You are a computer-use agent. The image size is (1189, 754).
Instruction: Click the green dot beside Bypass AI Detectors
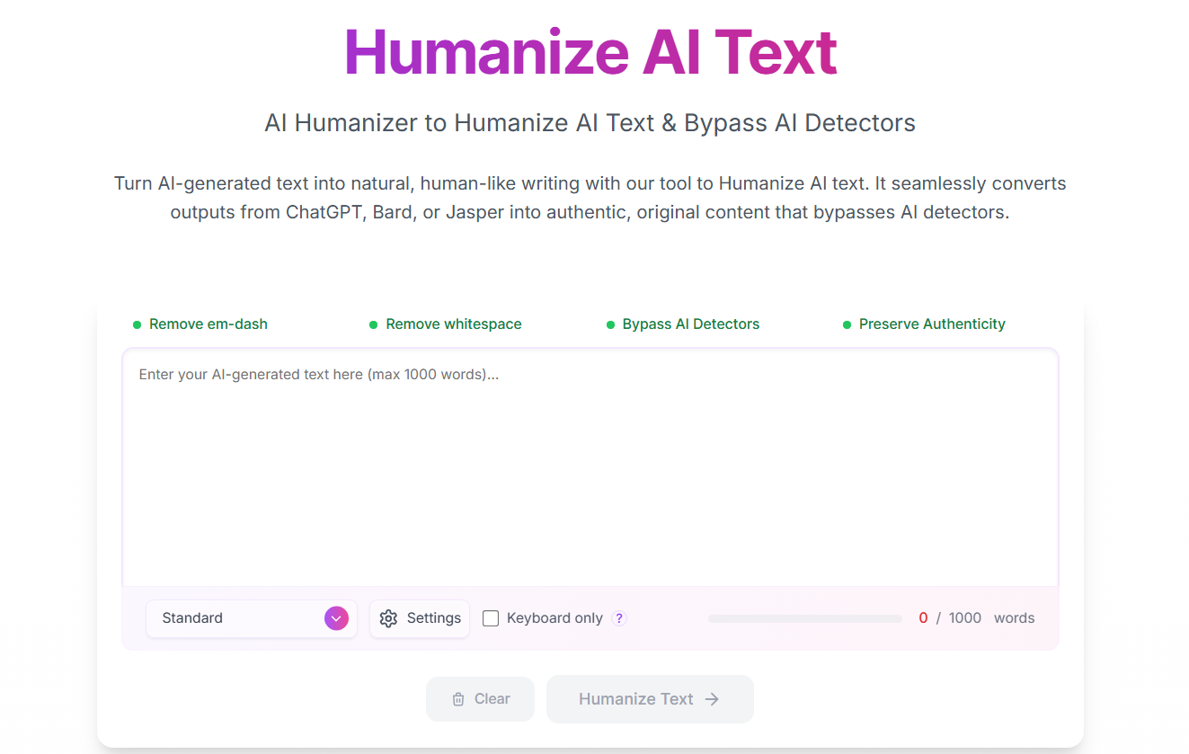[611, 324]
